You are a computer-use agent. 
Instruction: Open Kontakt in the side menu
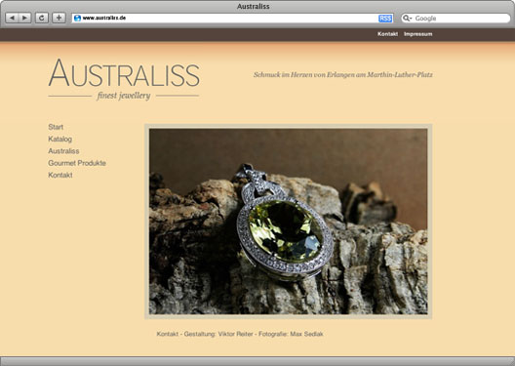tap(60, 175)
